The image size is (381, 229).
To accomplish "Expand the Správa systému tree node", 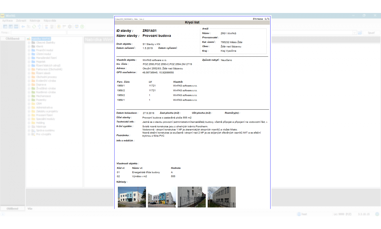I will coord(29,131).
